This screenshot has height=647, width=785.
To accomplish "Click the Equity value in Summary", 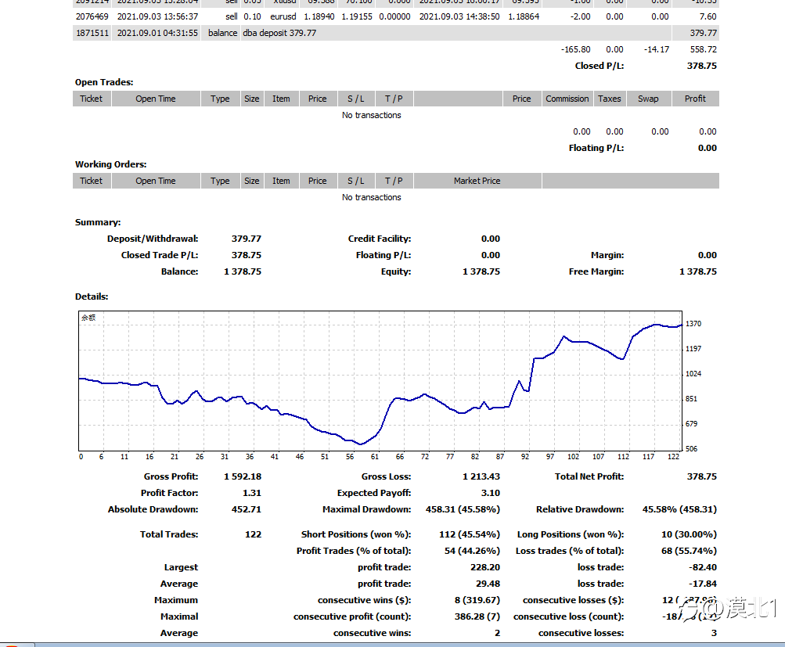I will 481,271.
